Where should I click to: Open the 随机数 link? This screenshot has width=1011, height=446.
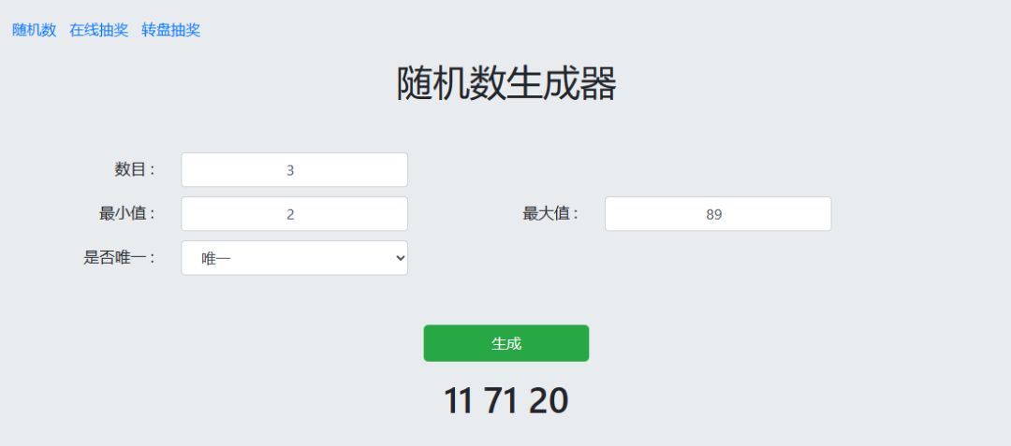coord(35,30)
